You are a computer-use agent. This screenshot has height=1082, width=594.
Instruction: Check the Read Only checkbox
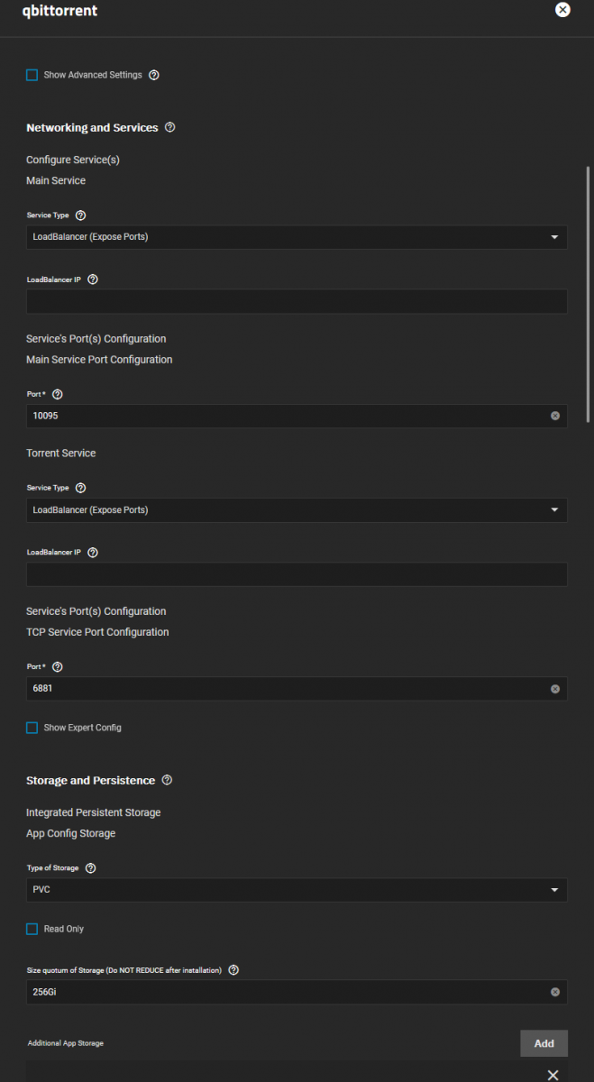32,929
